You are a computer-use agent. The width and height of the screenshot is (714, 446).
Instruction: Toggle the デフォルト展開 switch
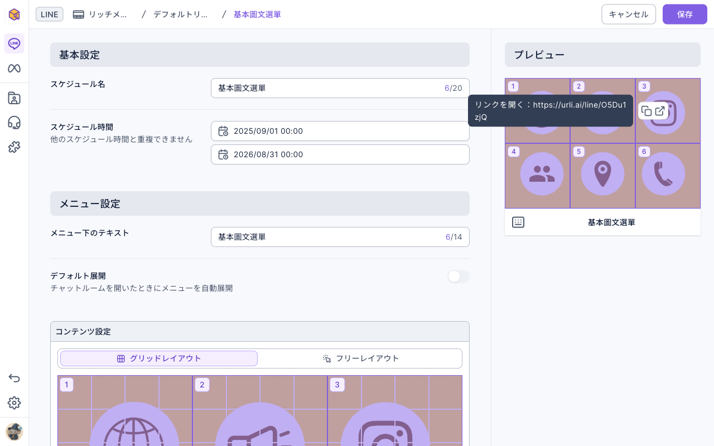point(459,277)
